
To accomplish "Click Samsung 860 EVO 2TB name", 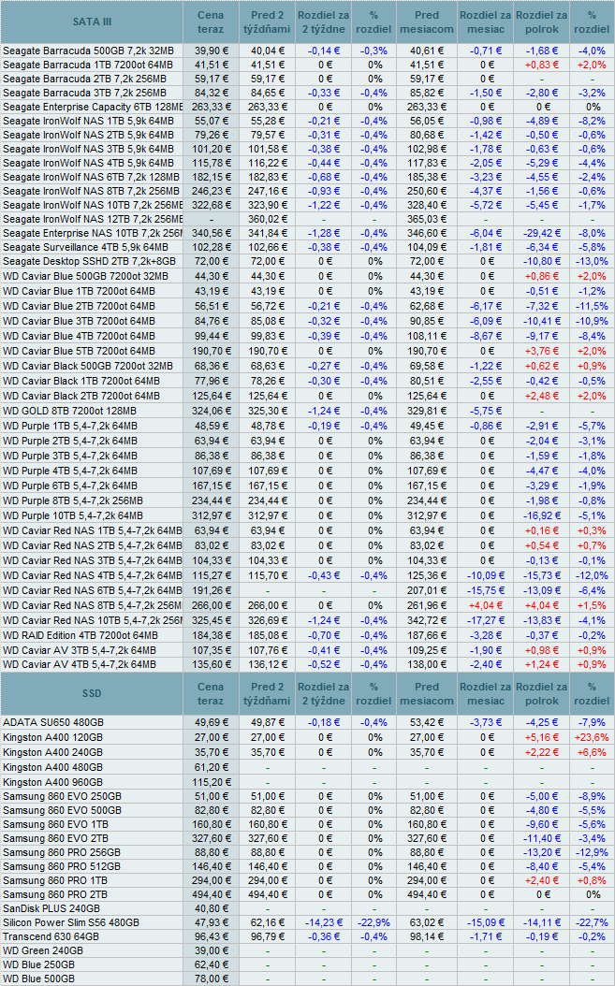I will point(55,839).
